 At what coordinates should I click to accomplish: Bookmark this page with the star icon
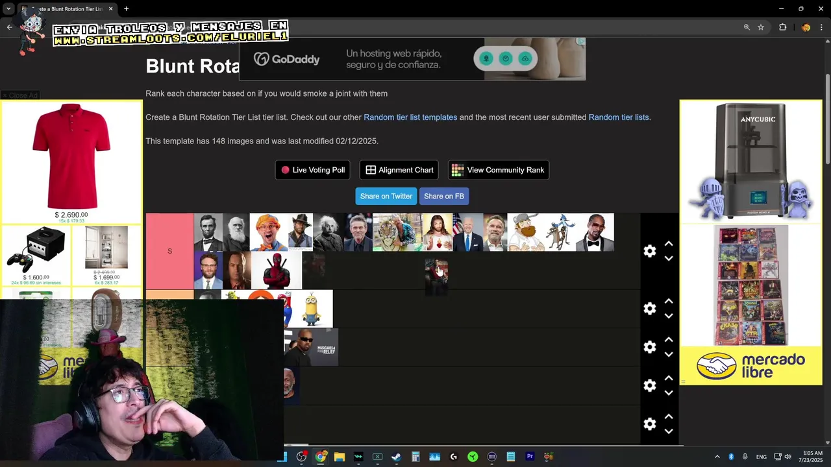(x=761, y=27)
